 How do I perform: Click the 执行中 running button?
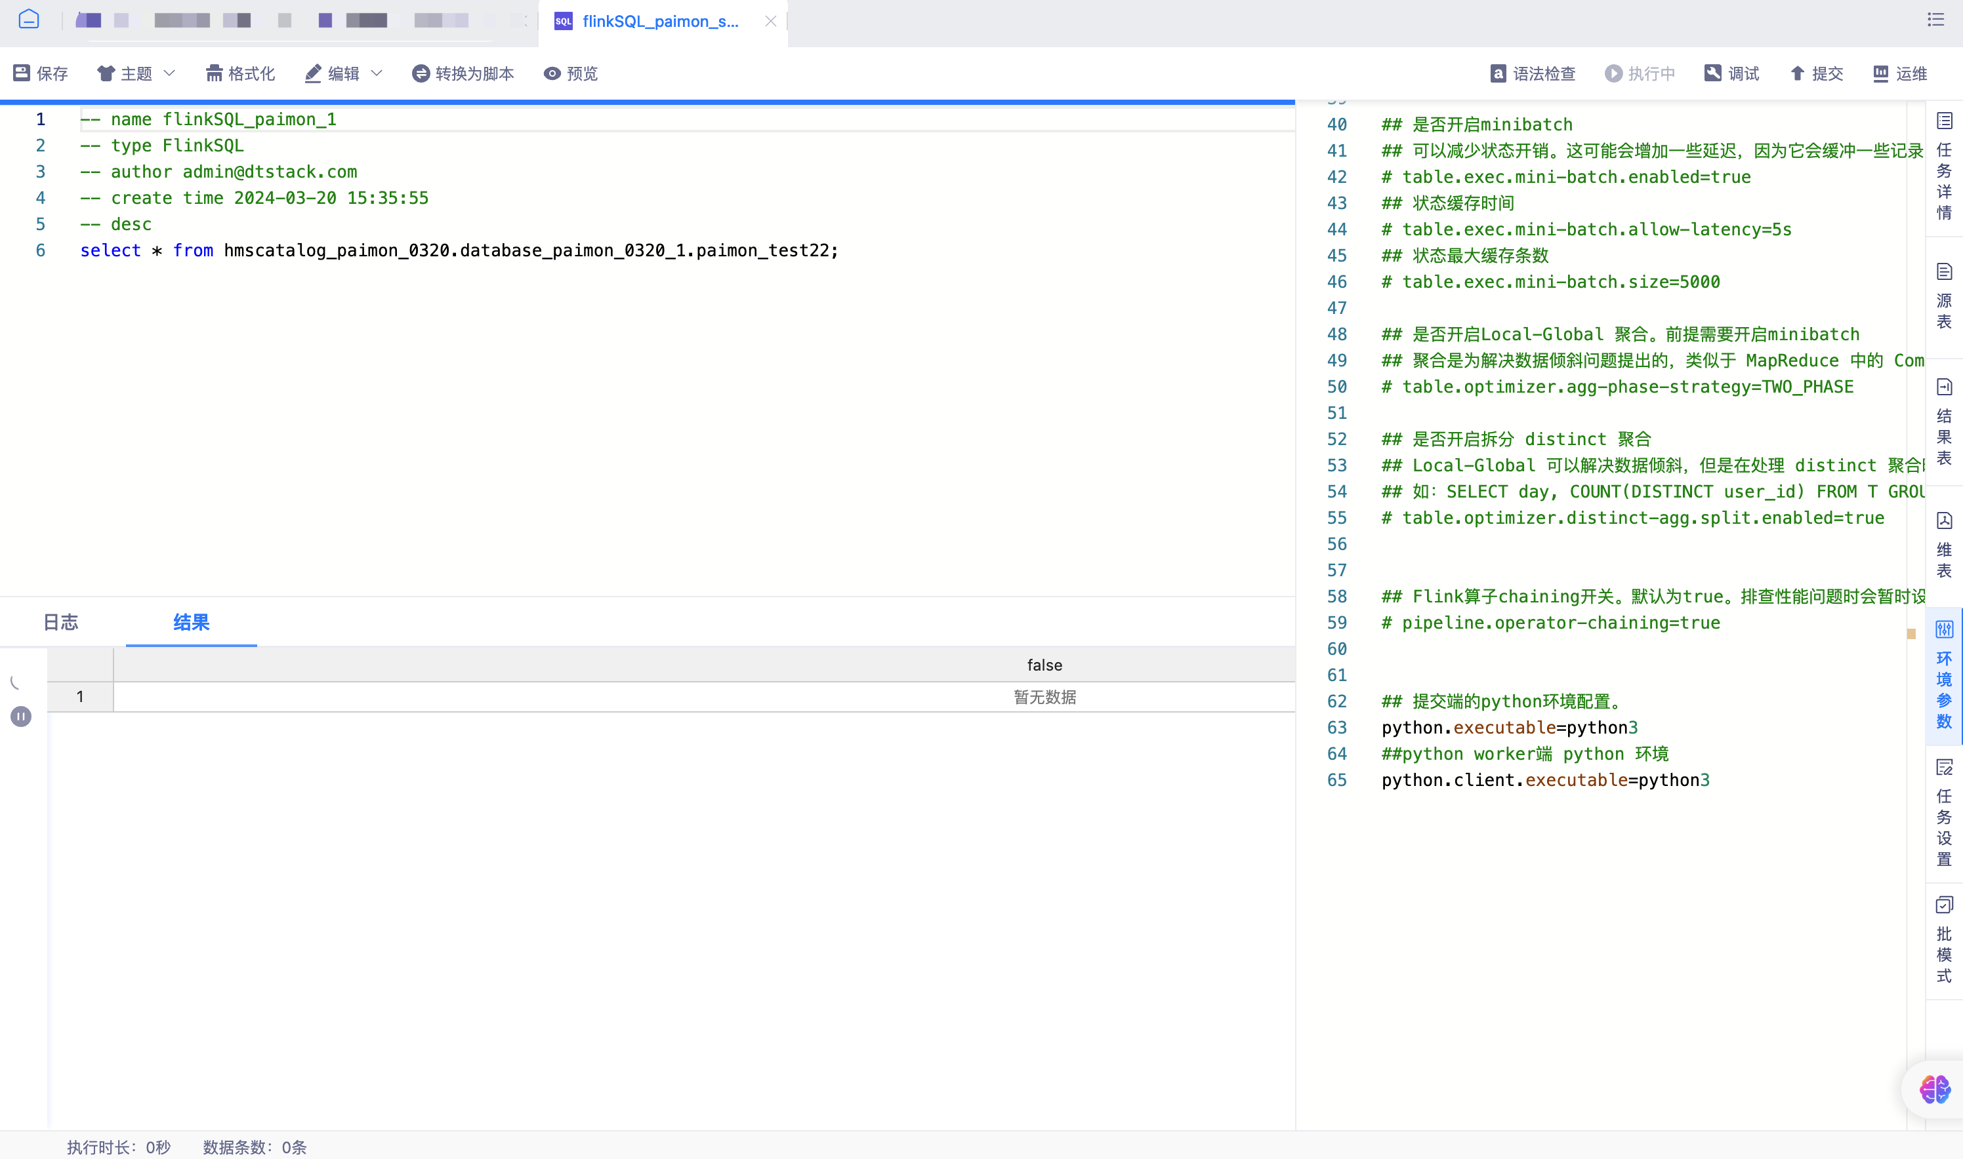tap(1640, 73)
